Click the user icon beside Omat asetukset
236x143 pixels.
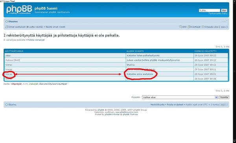point(7,27)
